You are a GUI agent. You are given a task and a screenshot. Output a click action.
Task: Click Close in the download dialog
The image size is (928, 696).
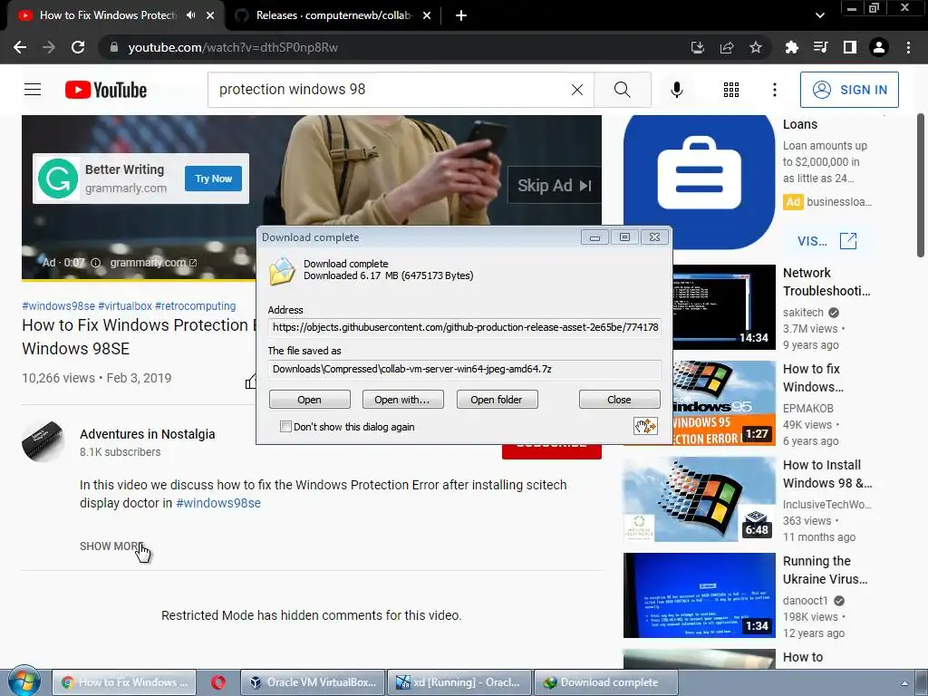click(x=620, y=400)
